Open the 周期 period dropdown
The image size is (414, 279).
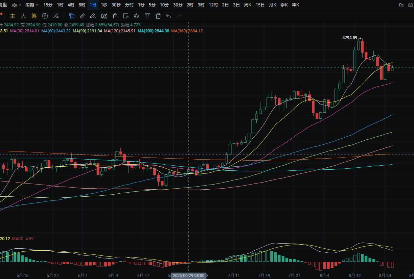(x=32, y=5)
